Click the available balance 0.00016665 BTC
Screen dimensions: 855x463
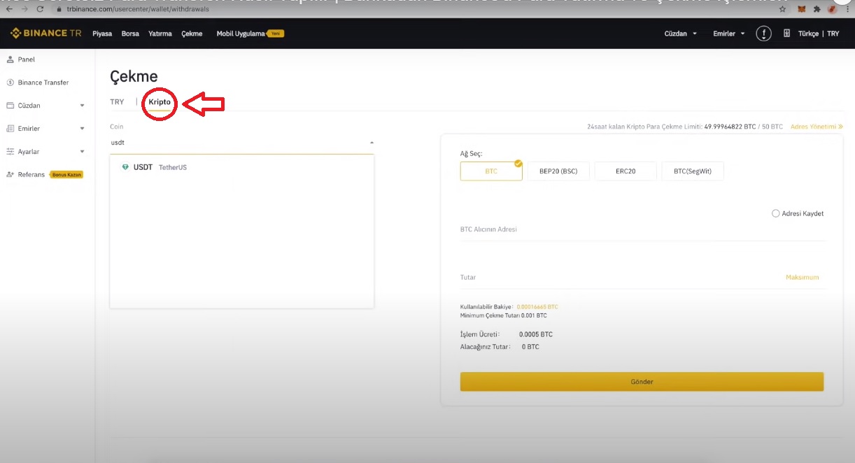click(x=537, y=307)
